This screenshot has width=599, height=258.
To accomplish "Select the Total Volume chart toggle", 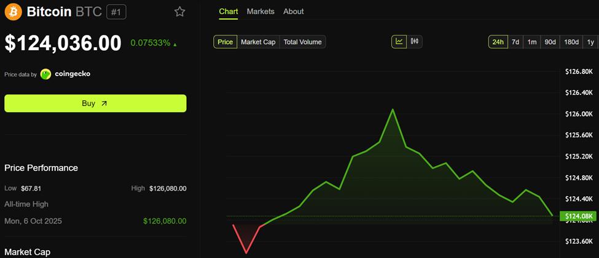I will (303, 42).
